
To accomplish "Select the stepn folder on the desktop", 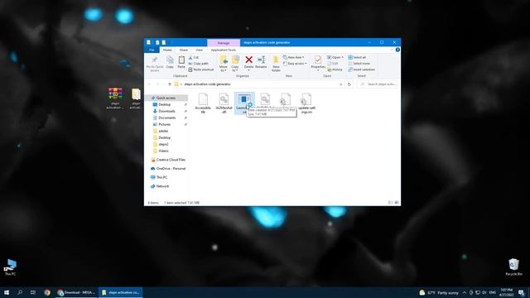I will 136,99.
